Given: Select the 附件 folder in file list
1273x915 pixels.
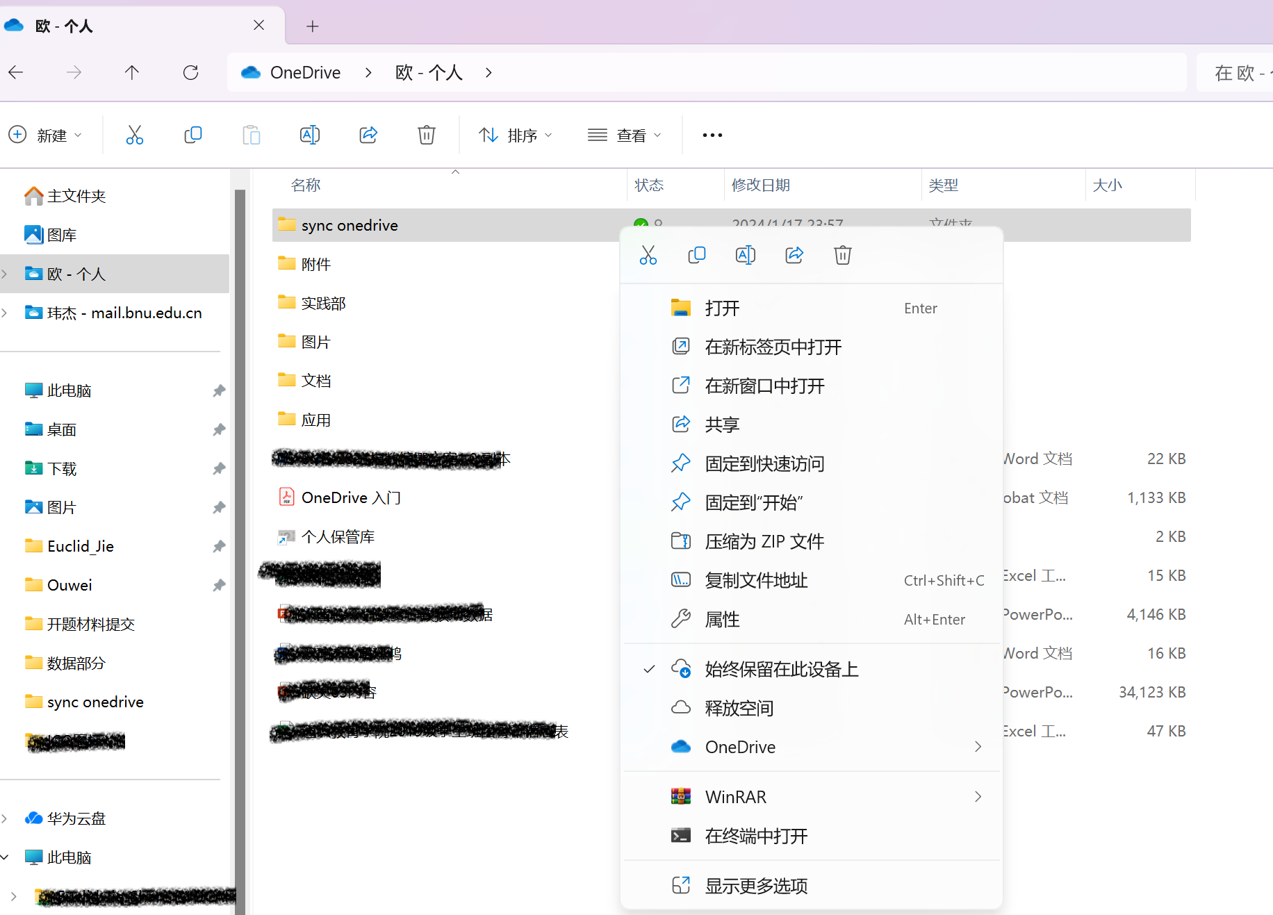Looking at the screenshot, I should [x=304, y=264].
